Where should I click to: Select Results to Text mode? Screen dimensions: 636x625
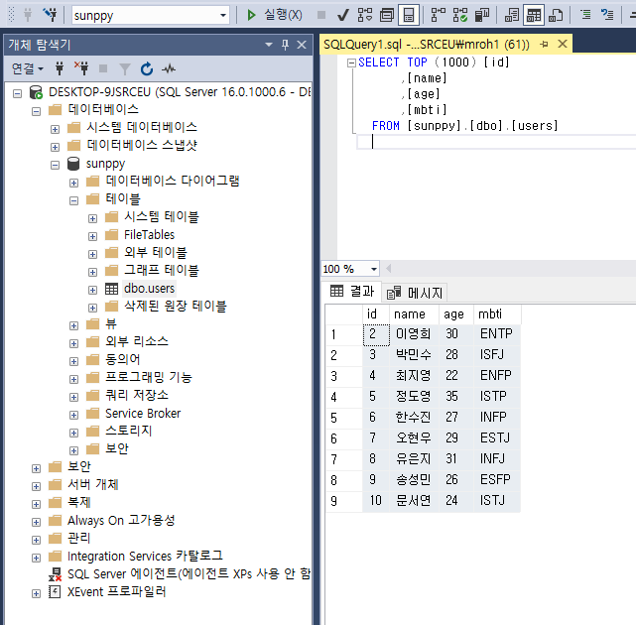point(512,16)
